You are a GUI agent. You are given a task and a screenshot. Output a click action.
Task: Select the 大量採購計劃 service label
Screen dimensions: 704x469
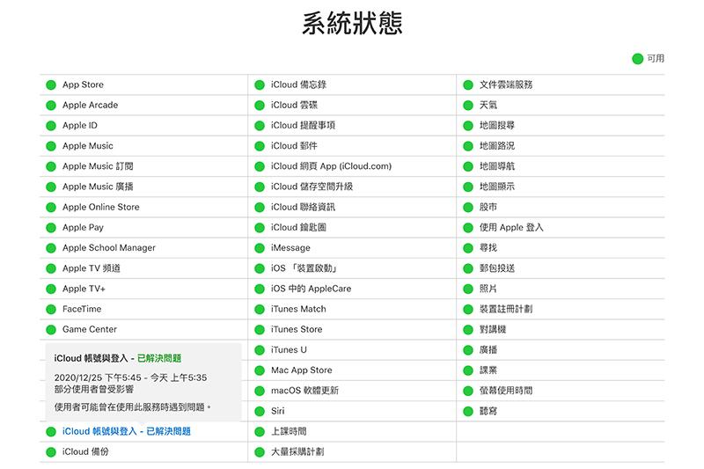click(297, 452)
